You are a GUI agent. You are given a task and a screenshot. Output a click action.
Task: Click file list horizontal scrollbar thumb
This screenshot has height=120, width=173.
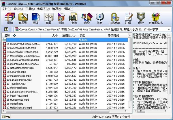[x=57, y=111]
